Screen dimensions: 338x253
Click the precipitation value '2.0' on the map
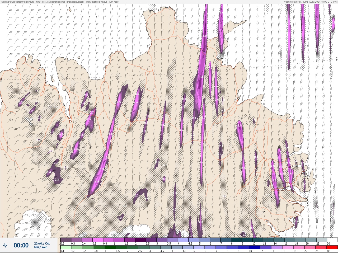[240, 126]
